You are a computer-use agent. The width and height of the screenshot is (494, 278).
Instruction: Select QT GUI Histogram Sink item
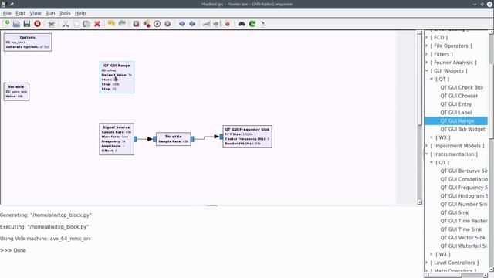(x=464, y=195)
